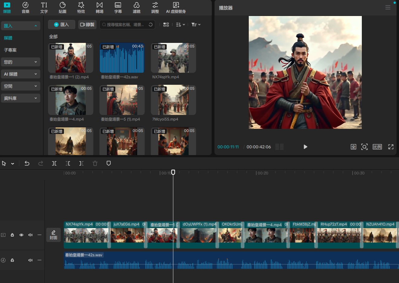Select the 秦始皇場景一4.mp4 media thumbnail
This screenshot has height=283, width=399.
(x=71, y=100)
